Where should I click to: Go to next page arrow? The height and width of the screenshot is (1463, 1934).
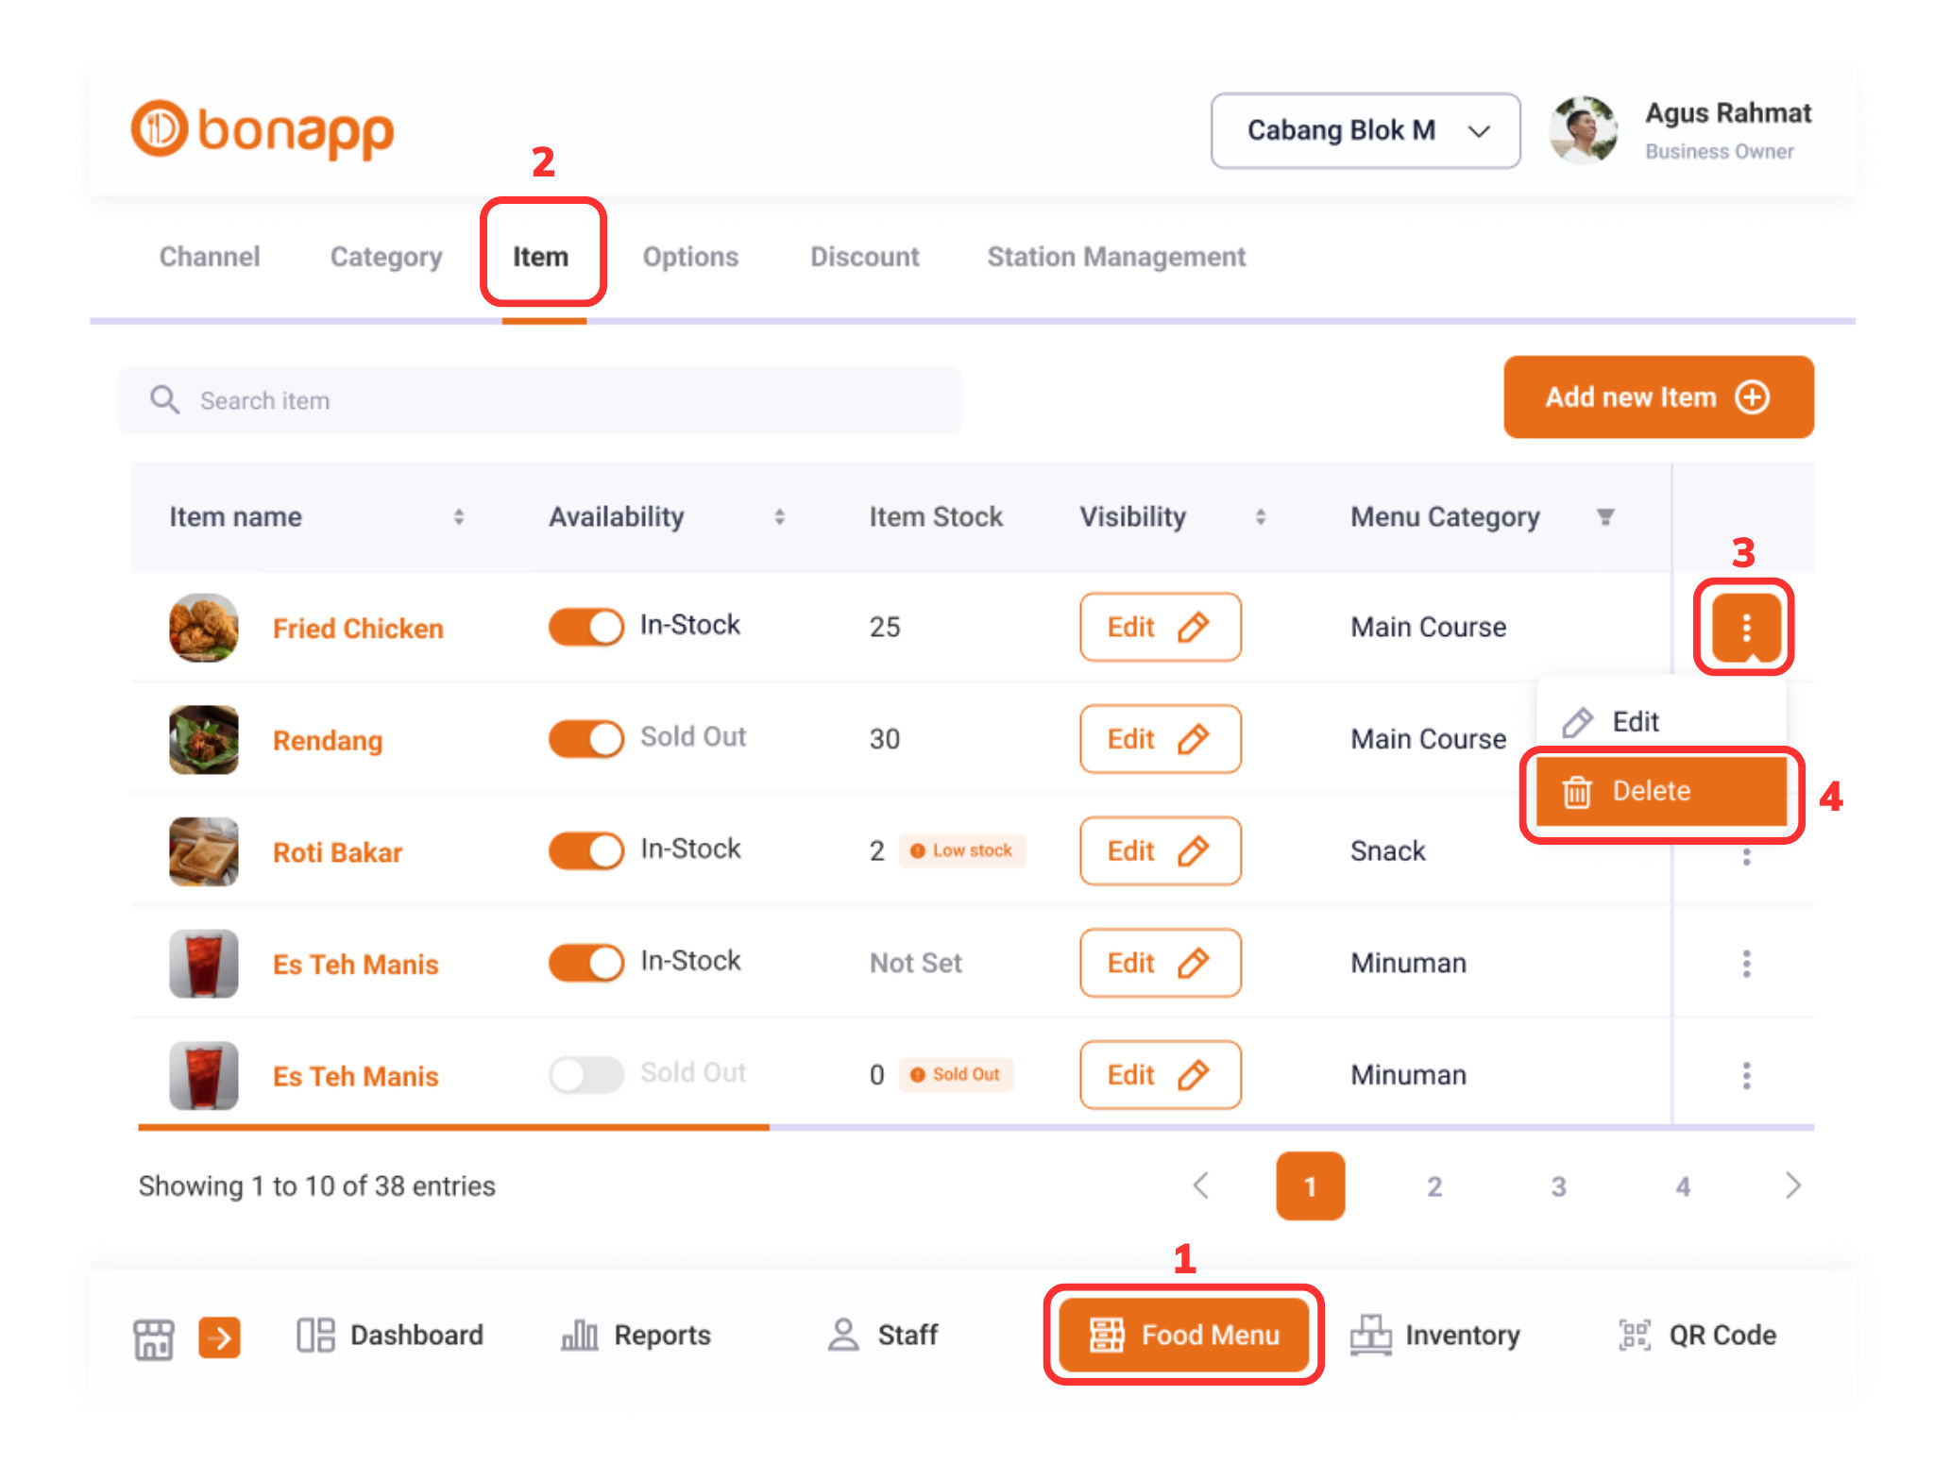(x=1792, y=1186)
